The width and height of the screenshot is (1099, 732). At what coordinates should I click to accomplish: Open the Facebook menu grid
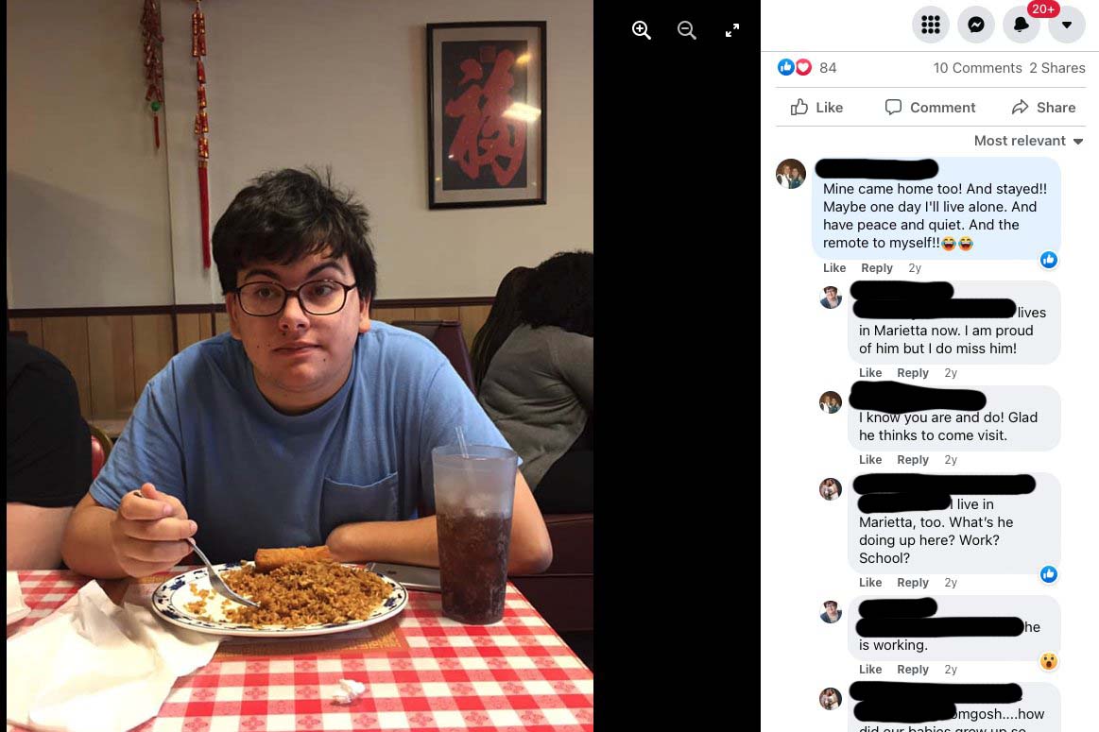930,25
